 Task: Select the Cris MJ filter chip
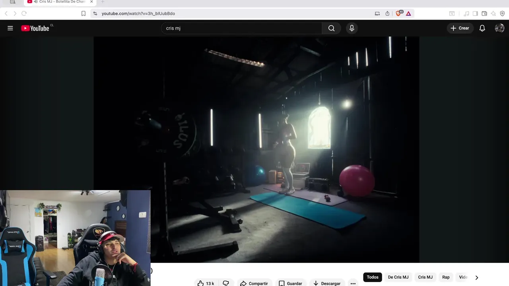coord(425,277)
